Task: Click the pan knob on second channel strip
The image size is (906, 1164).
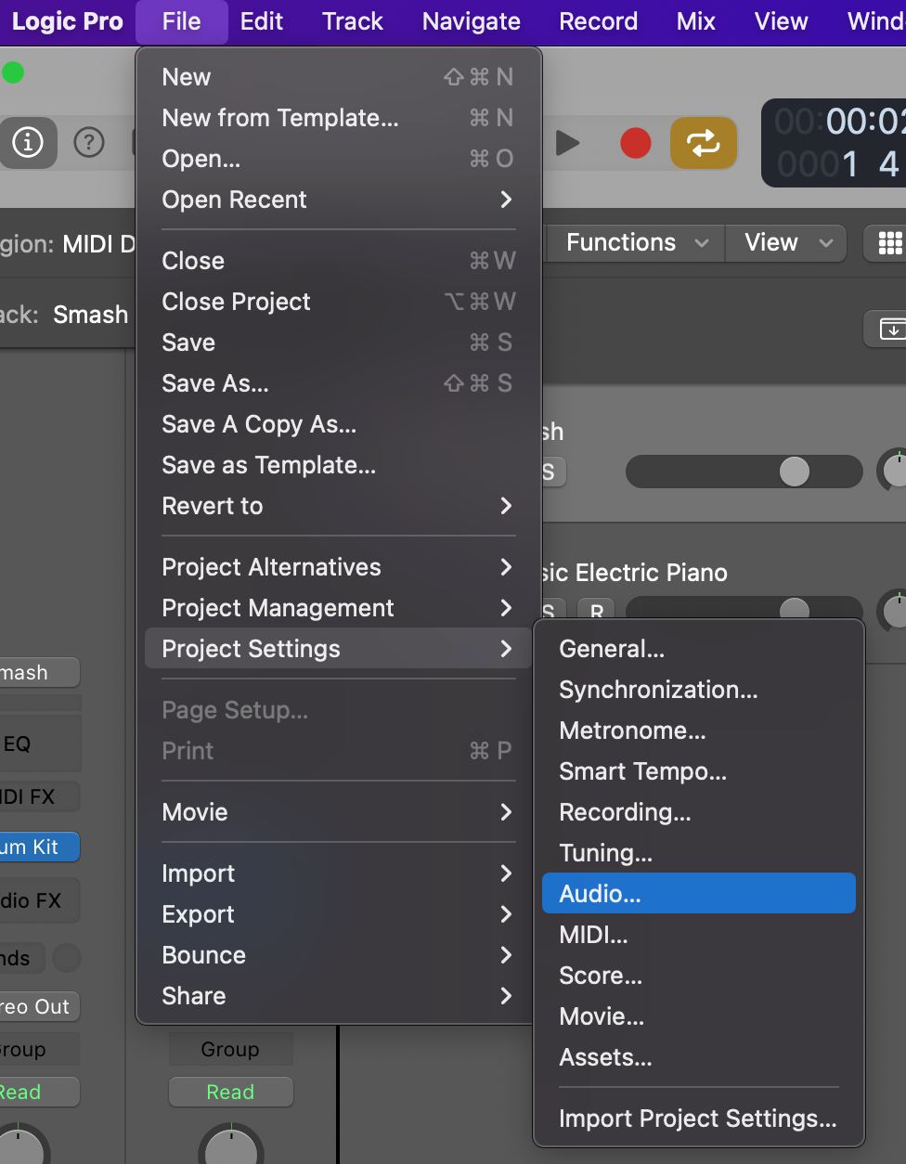Action: coord(231,1145)
